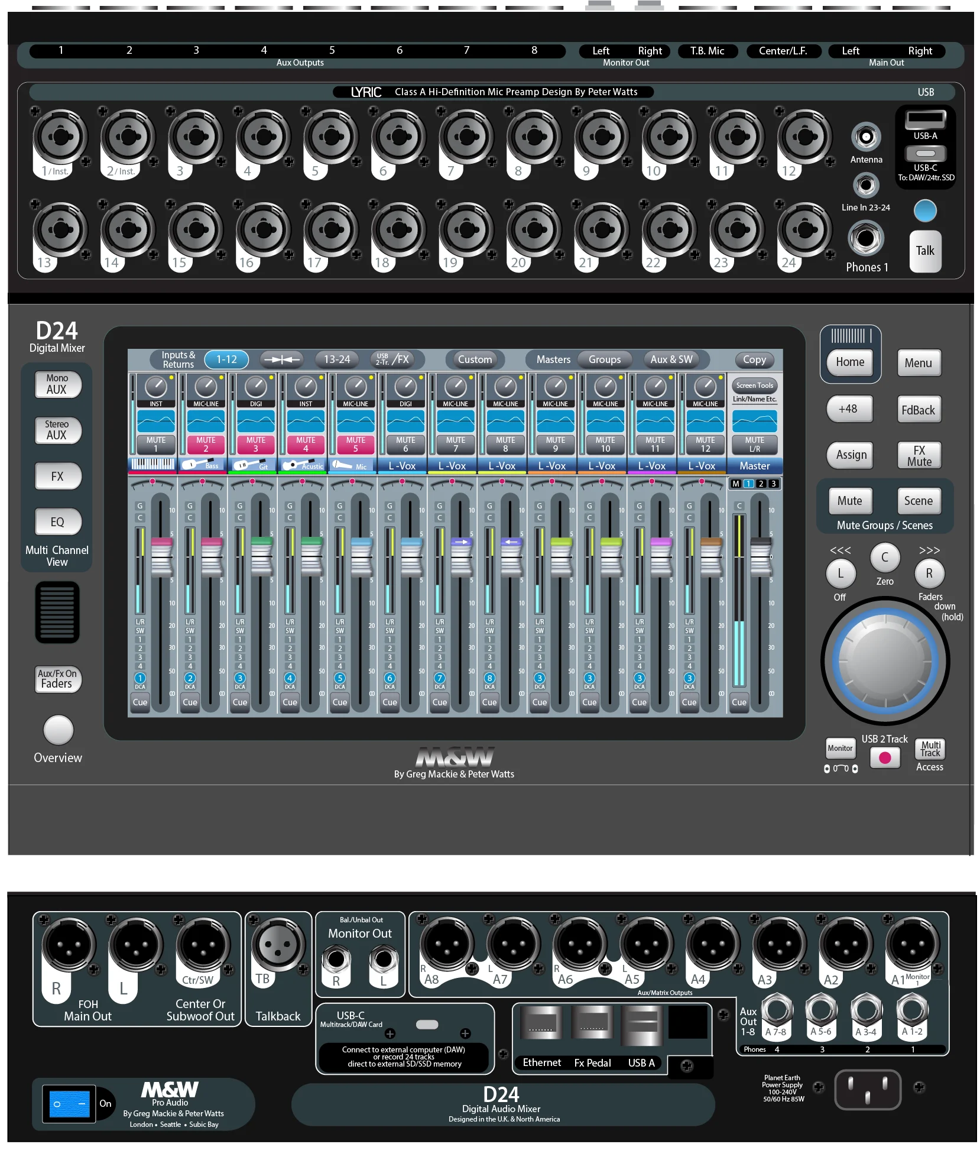This screenshot has width=980, height=1160.
Task: Tap the Line In 23-24 jack
Action: coord(866,186)
